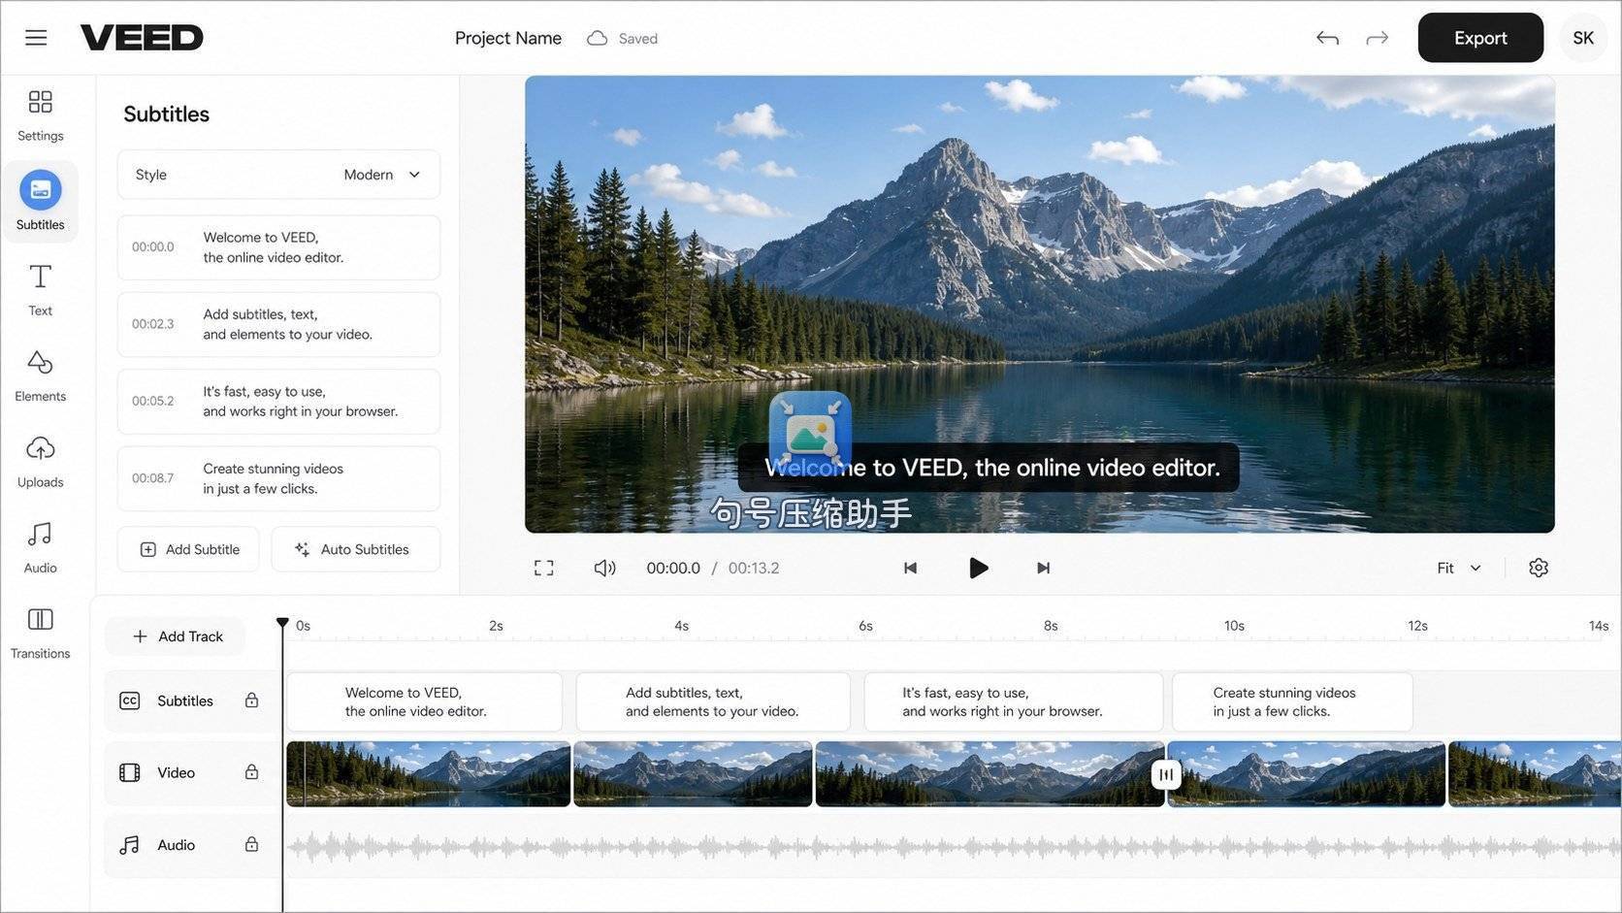Click the audio waveform track
The width and height of the screenshot is (1622, 913).
pyautogui.click(x=954, y=847)
